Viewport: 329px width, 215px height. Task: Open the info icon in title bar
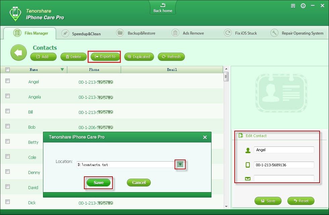coord(303,6)
